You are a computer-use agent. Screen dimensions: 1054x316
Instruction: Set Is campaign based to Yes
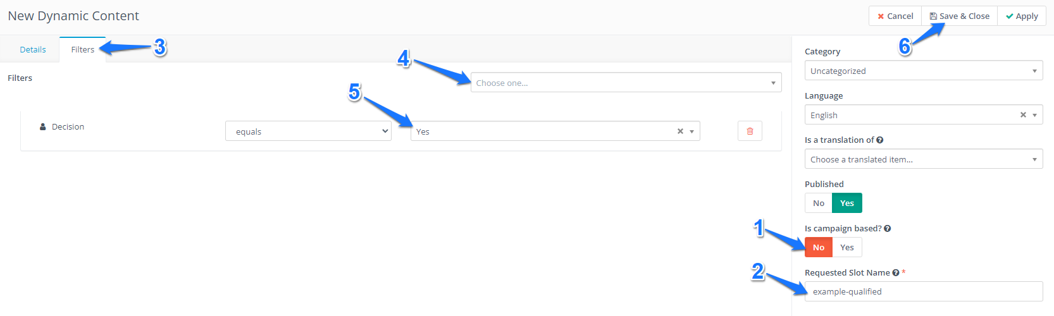[x=847, y=247]
